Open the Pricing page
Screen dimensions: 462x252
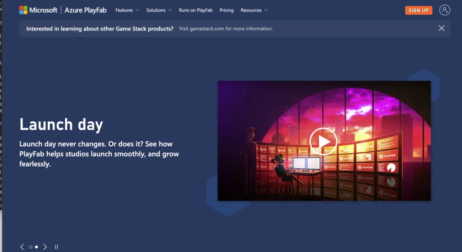click(227, 10)
